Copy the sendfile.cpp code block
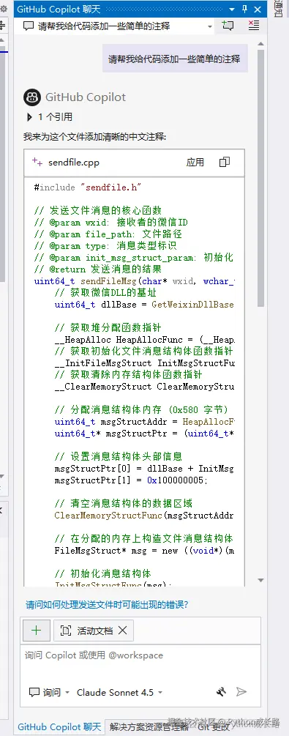Viewport: 289px width, 736px height. click(x=225, y=162)
